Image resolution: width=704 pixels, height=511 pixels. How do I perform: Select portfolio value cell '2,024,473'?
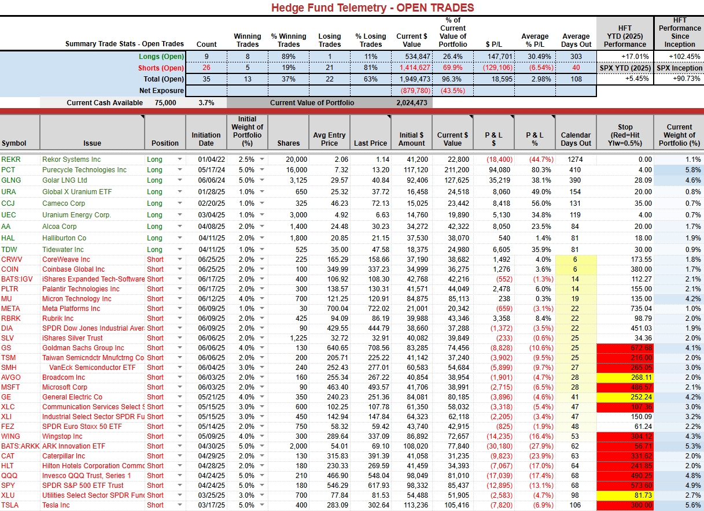pos(411,103)
